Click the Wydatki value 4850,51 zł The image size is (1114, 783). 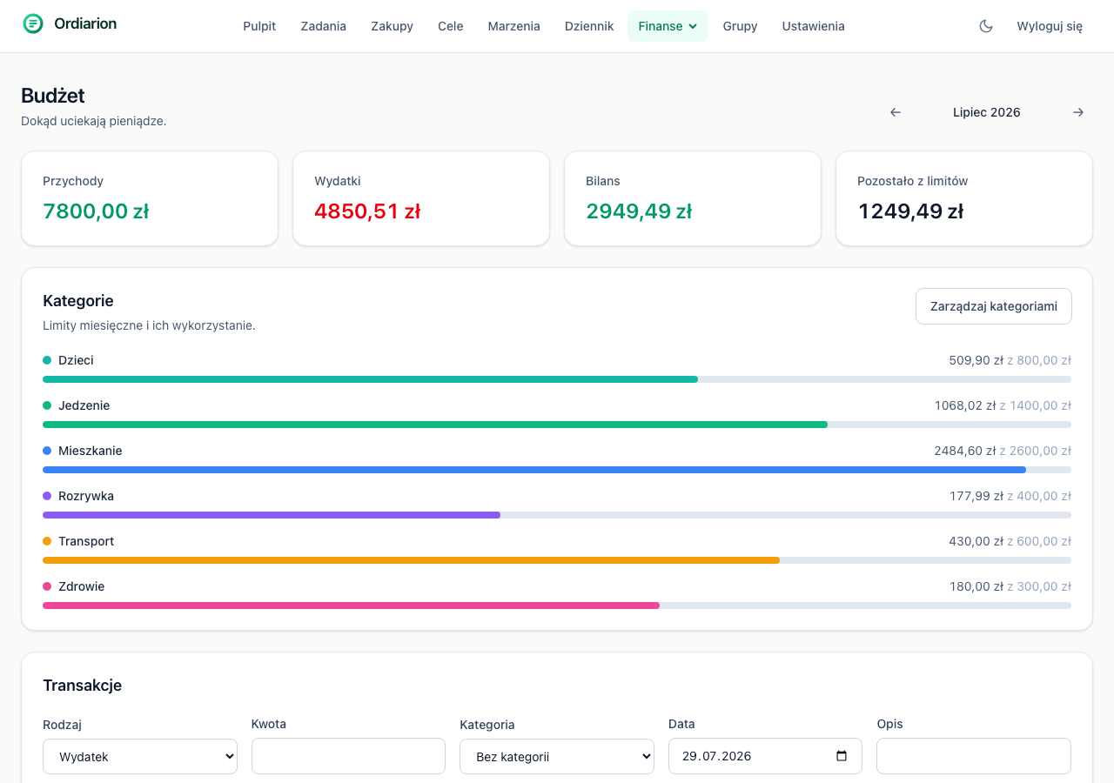(x=367, y=211)
